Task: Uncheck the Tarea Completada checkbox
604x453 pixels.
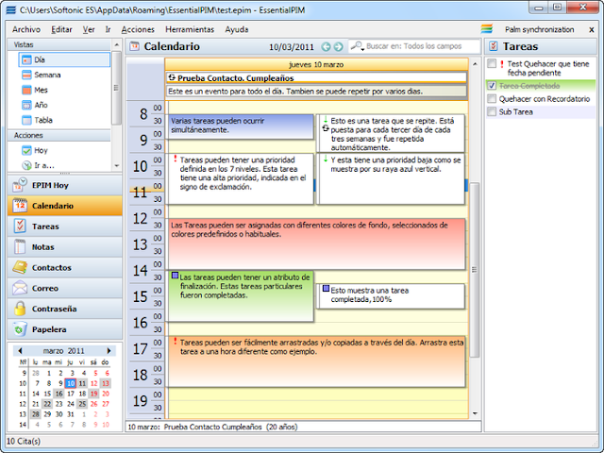Action: pos(492,86)
